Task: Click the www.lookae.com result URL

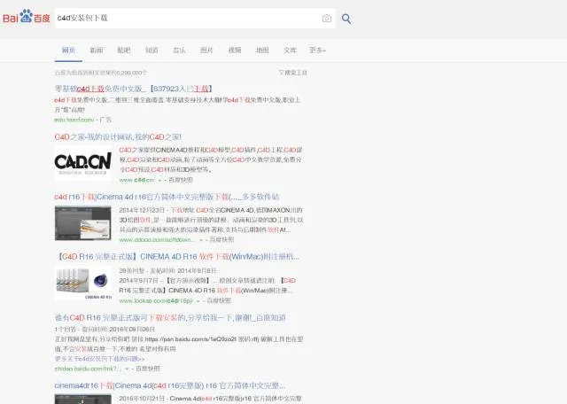Action: (x=156, y=300)
